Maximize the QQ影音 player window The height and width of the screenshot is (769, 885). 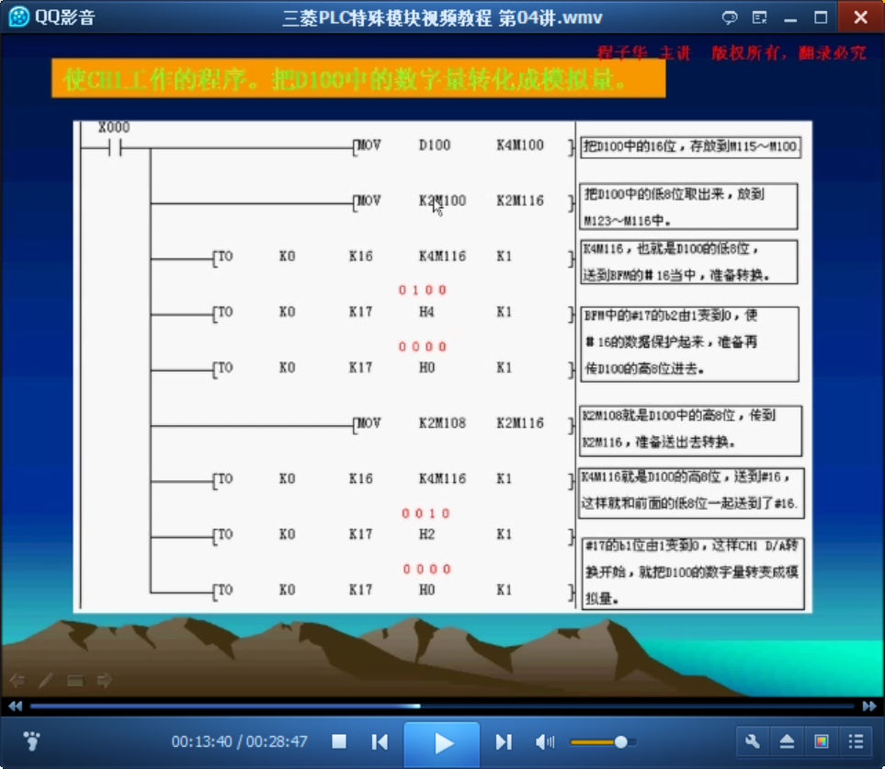pos(821,17)
